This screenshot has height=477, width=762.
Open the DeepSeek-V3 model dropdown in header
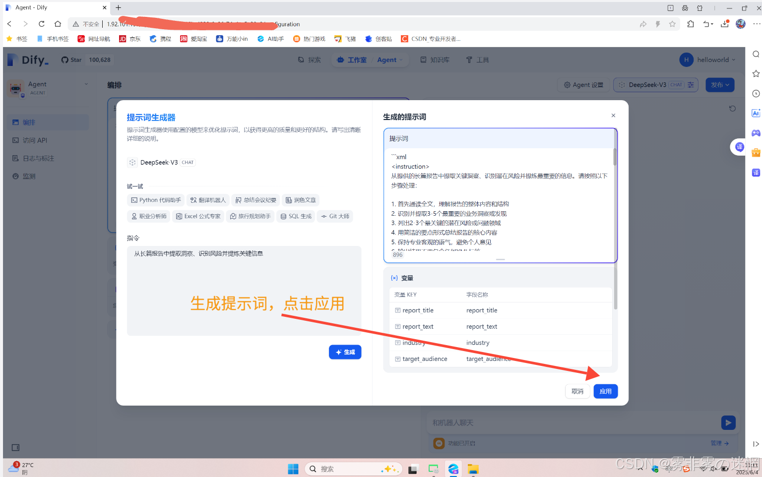pyautogui.click(x=656, y=85)
